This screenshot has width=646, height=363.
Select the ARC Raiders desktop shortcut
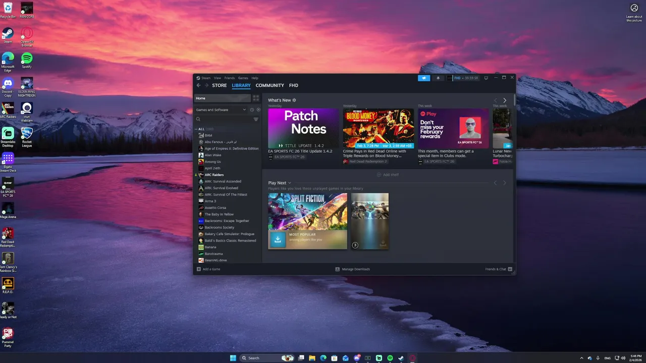pyautogui.click(x=8, y=110)
